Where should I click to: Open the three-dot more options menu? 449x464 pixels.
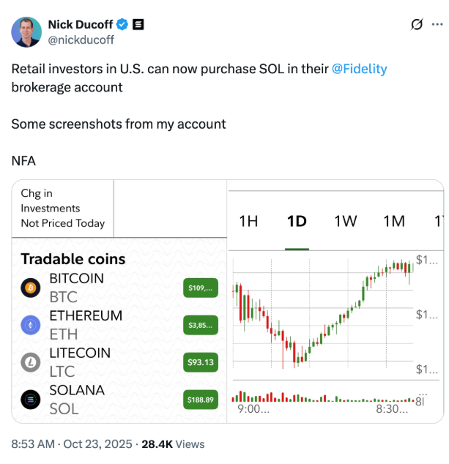[437, 25]
